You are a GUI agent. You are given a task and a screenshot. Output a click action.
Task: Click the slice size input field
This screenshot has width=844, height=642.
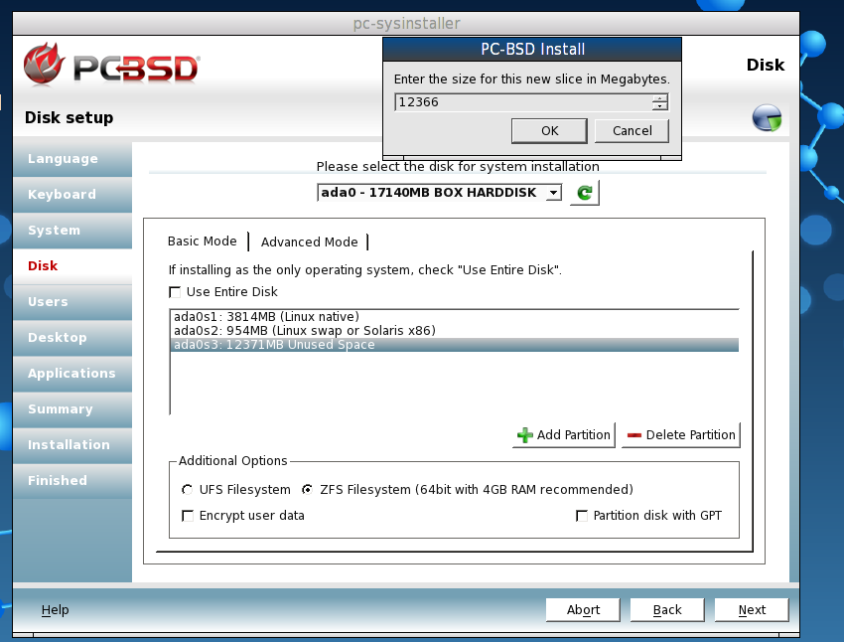click(523, 101)
